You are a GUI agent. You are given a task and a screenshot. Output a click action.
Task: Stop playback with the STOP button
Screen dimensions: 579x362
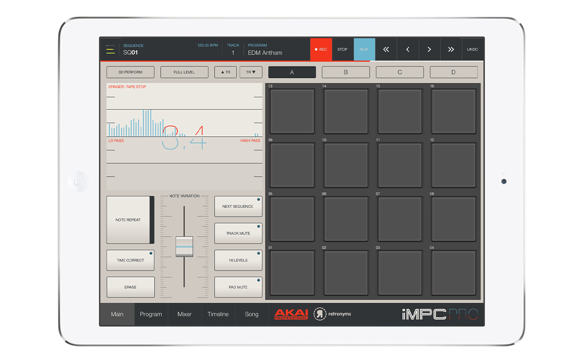tap(342, 49)
